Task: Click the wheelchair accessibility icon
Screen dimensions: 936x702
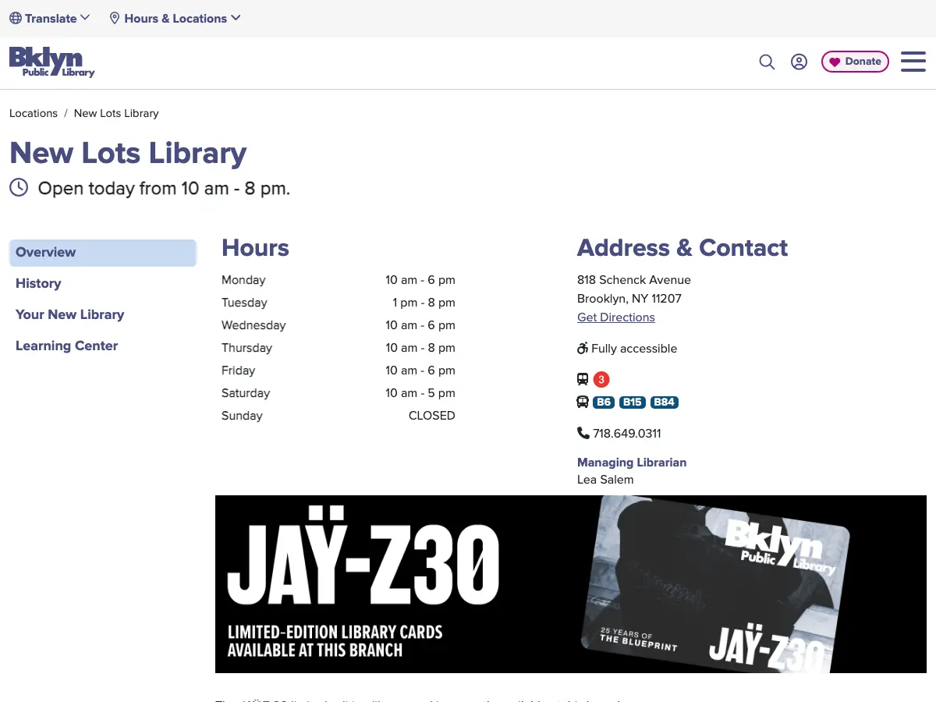Action: pyautogui.click(x=583, y=349)
